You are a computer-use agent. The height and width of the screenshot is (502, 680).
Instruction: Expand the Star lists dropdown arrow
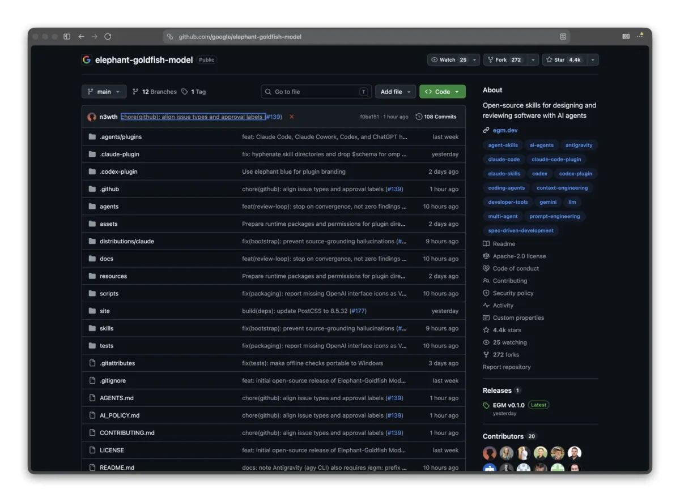click(x=593, y=59)
